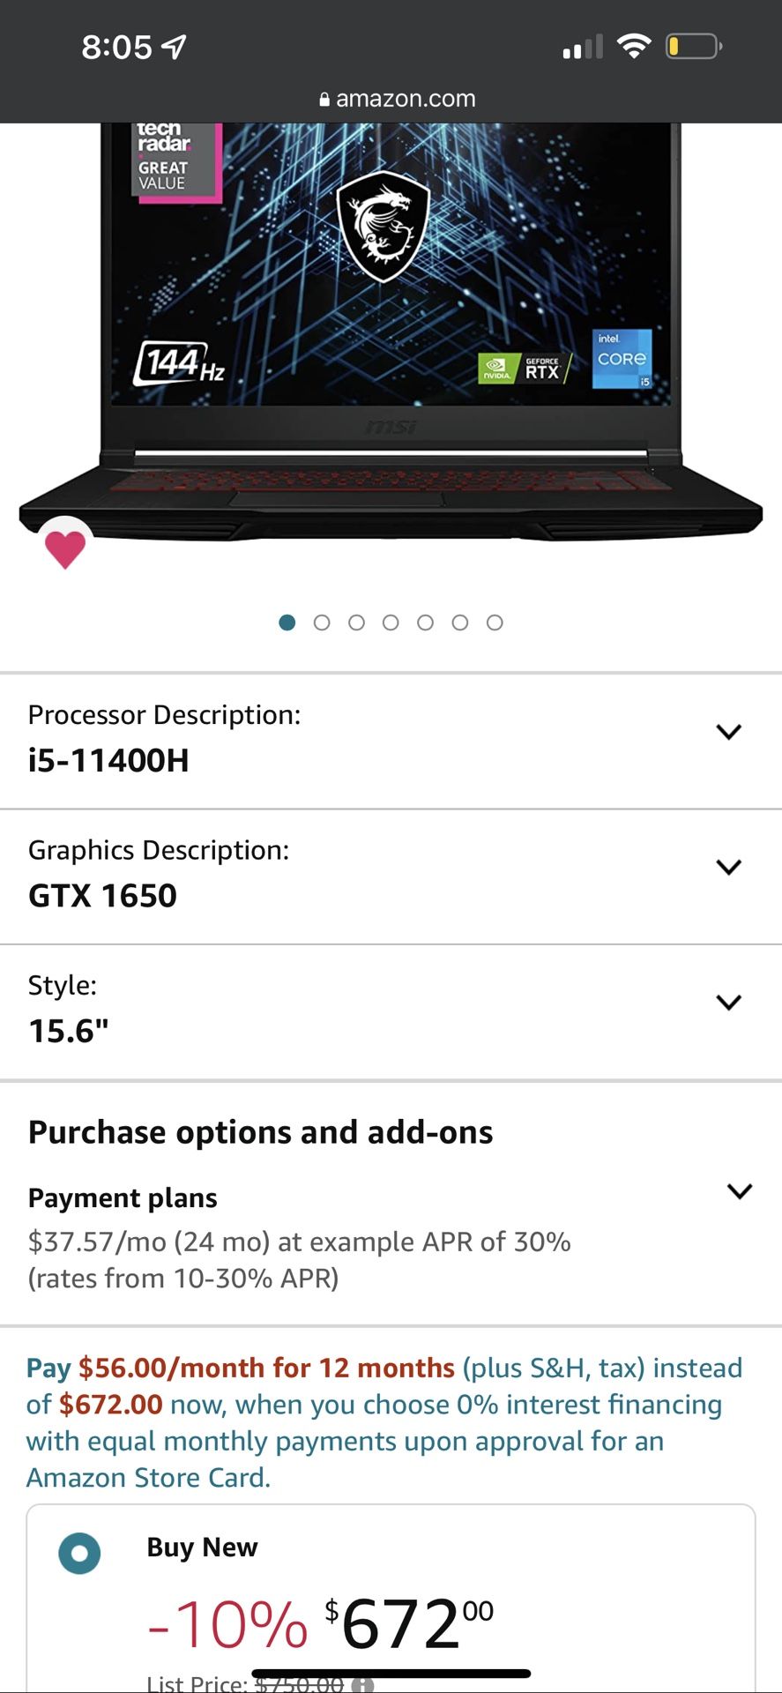Select the second carousel dot
This screenshot has height=1693, width=782.
322,623
